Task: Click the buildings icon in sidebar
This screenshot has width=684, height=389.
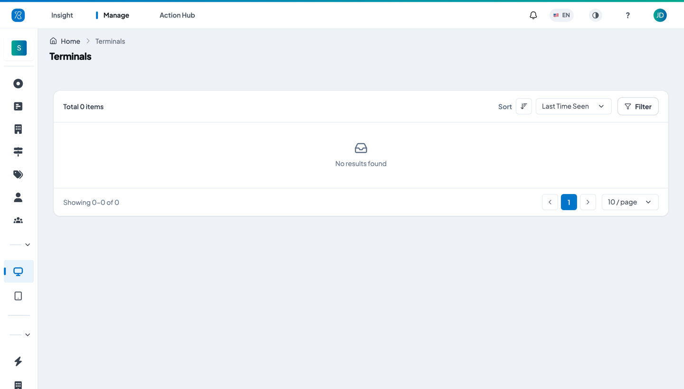Action: pyautogui.click(x=18, y=129)
